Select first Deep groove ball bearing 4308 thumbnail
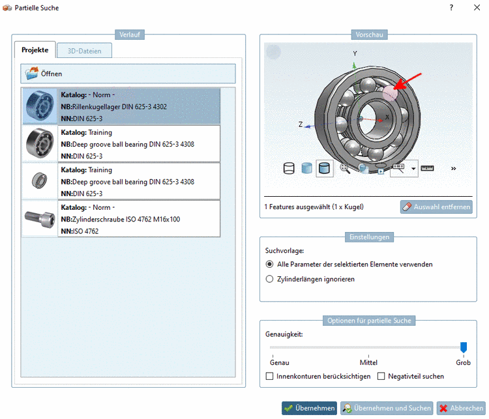Viewport: 489px width, 419px height. click(x=40, y=143)
